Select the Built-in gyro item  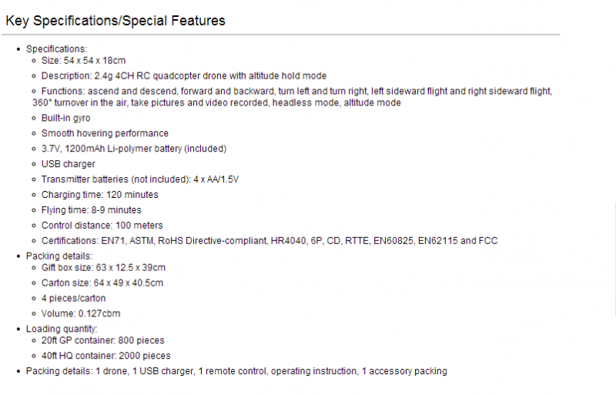(66, 119)
